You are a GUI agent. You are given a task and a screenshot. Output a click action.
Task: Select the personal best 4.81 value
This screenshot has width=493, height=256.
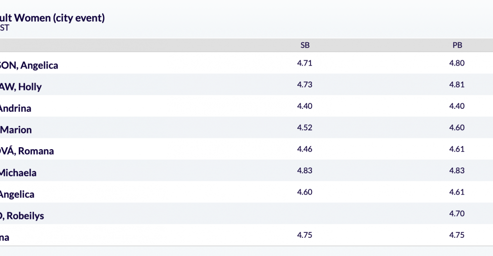457,85
